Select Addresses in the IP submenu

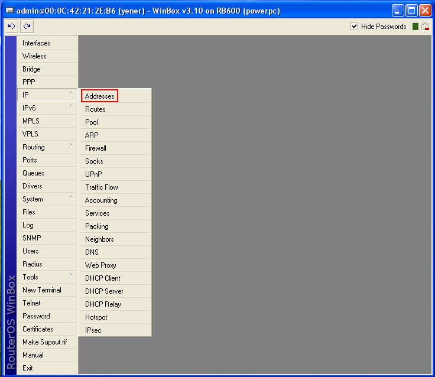pos(115,96)
